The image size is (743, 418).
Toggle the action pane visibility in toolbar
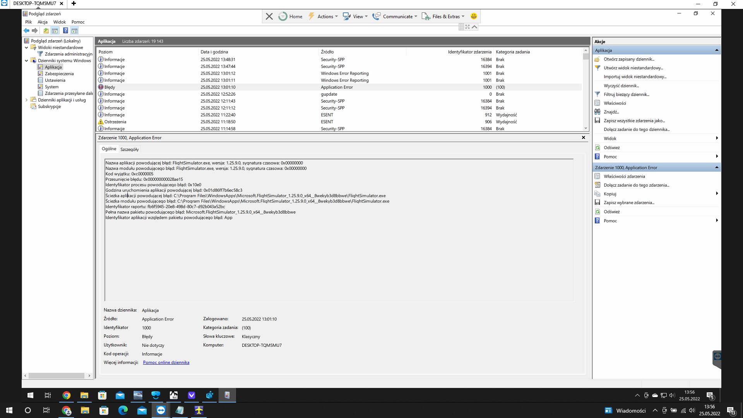tap(74, 31)
